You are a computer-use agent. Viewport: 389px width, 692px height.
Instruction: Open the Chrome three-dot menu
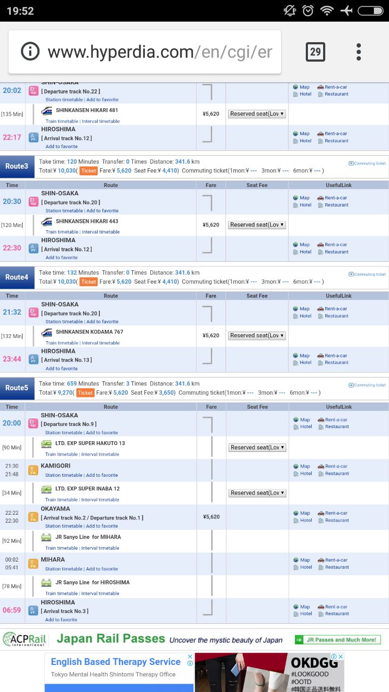(x=358, y=52)
